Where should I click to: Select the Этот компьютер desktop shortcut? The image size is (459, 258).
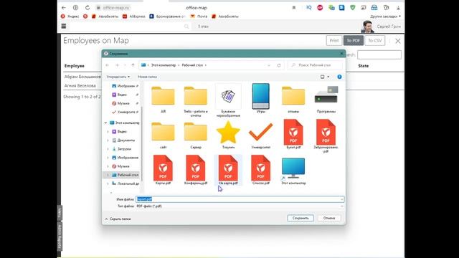(293, 171)
